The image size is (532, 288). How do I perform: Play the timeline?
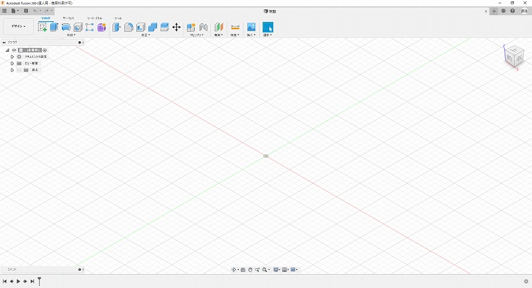(19, 281)
